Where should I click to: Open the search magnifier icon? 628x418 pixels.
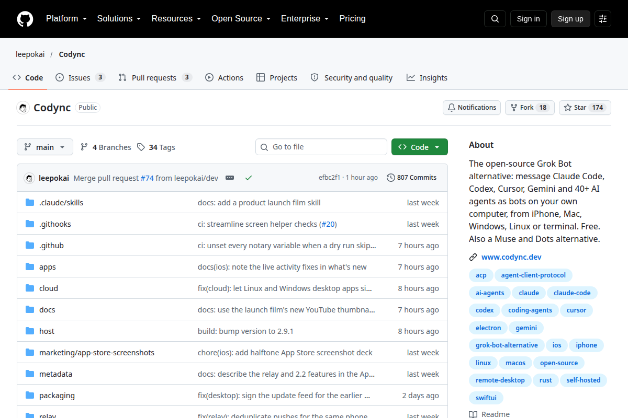[x=495, y=19]
